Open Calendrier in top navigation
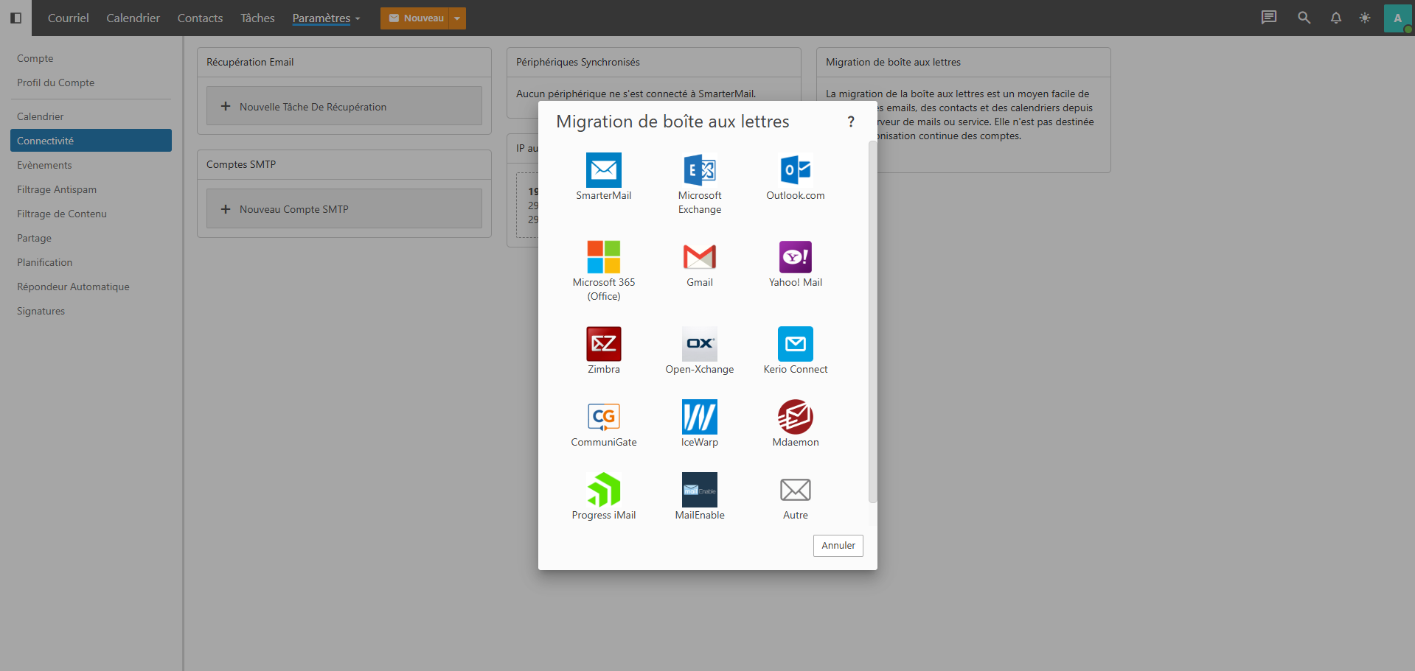This screenshot has height=671, width=1415. pyautogui.click(x=133, y=18)
